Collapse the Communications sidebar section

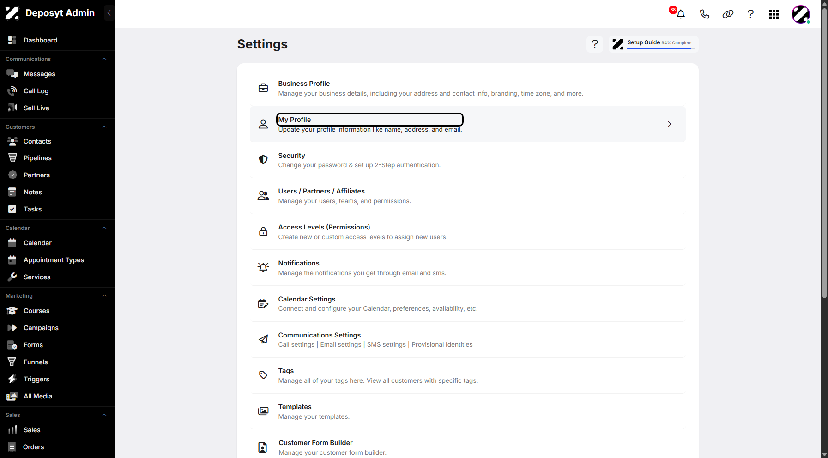pyautogui.click(x=104, y=59)
